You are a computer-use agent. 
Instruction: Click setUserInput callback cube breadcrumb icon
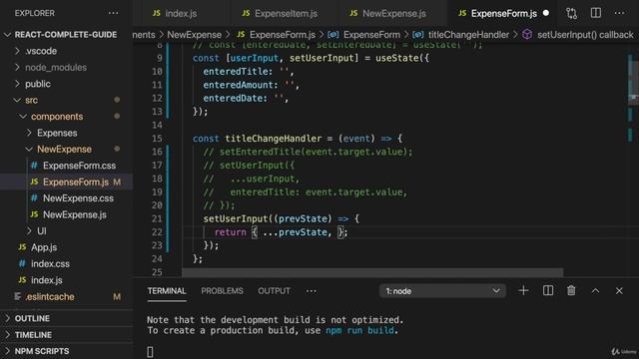[527, 35]
